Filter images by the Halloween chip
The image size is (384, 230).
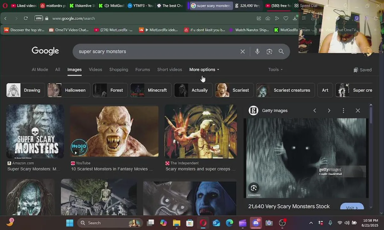(68, 90)
